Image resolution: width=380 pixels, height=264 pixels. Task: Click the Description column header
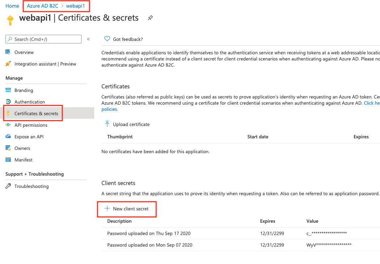pyautogui.click(x=119, y=221)
